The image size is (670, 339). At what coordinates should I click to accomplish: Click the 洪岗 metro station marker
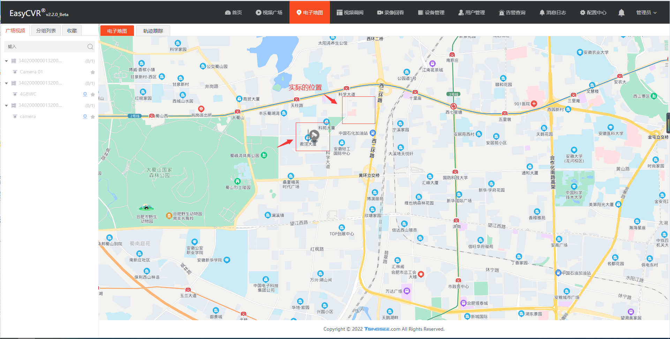pos(456,220)
